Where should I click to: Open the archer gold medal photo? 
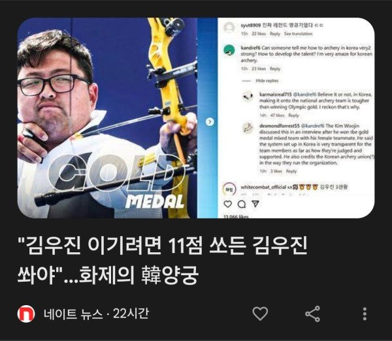[x=107, y=118]
